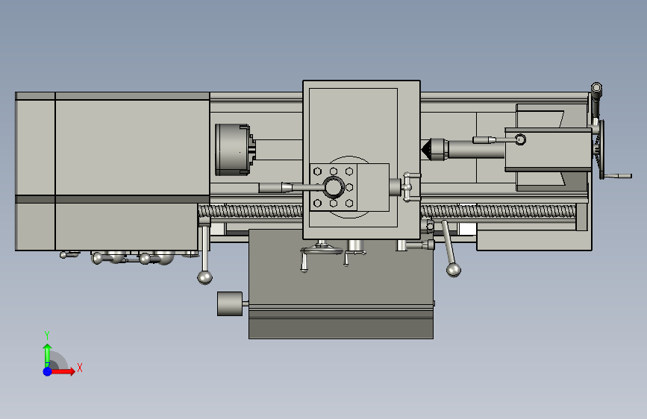Select the large headstock housing block

[x=132, y=147]
